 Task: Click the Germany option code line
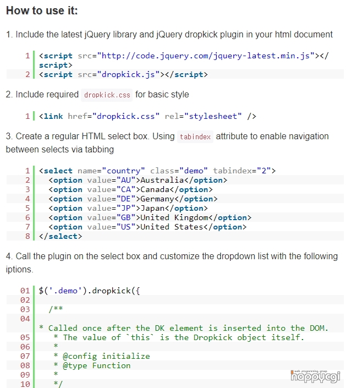[133, 199]
